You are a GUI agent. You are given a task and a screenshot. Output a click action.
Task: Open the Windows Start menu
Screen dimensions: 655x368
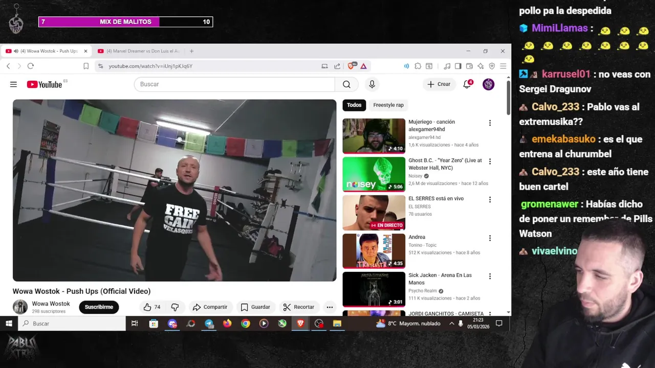point(9,324)
